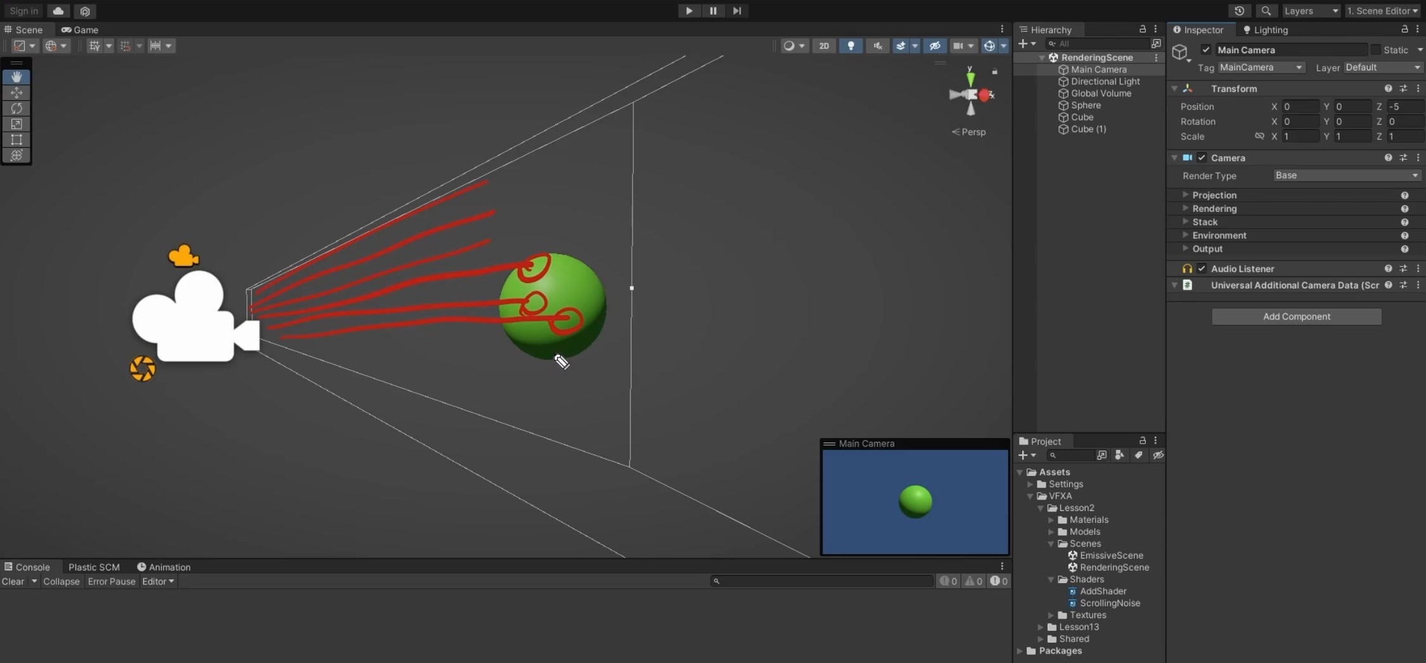The width and height of the screenshot is (1426, 663).
Task: Select Directional Light in Hierarchy
Action: [1105, 81]
